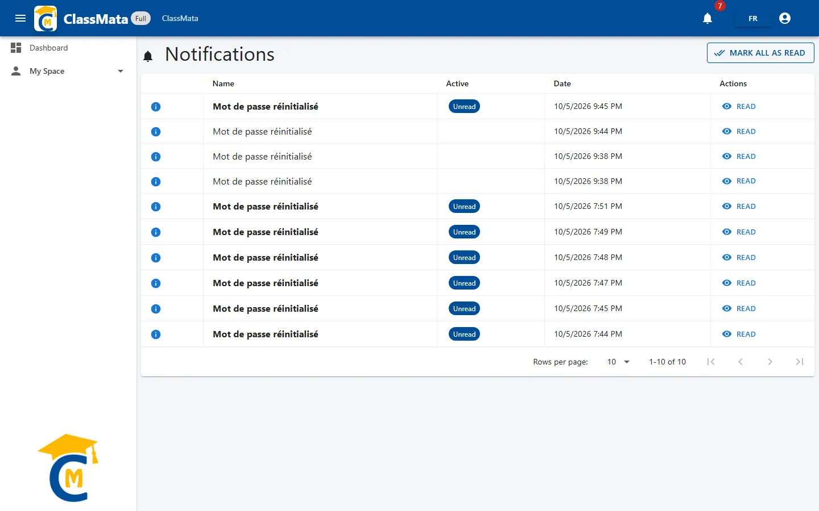819x511 pixels.
Task: Open the user account profile icon
Action: (785, 18)
